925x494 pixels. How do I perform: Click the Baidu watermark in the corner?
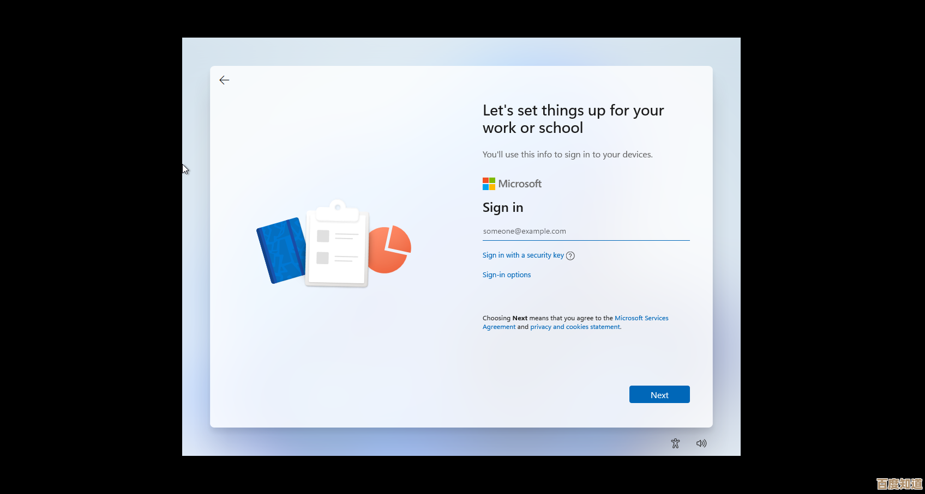tap(899, 484)
